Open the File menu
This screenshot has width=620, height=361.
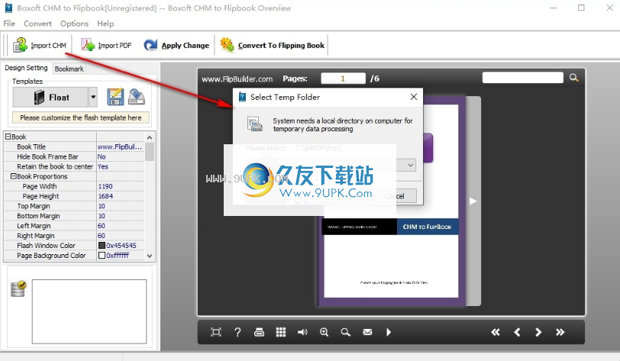pyautogui.click(x=9, y=24)
